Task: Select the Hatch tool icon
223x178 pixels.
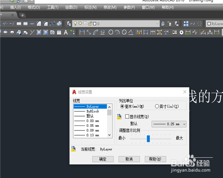Action: coord(39,32)
